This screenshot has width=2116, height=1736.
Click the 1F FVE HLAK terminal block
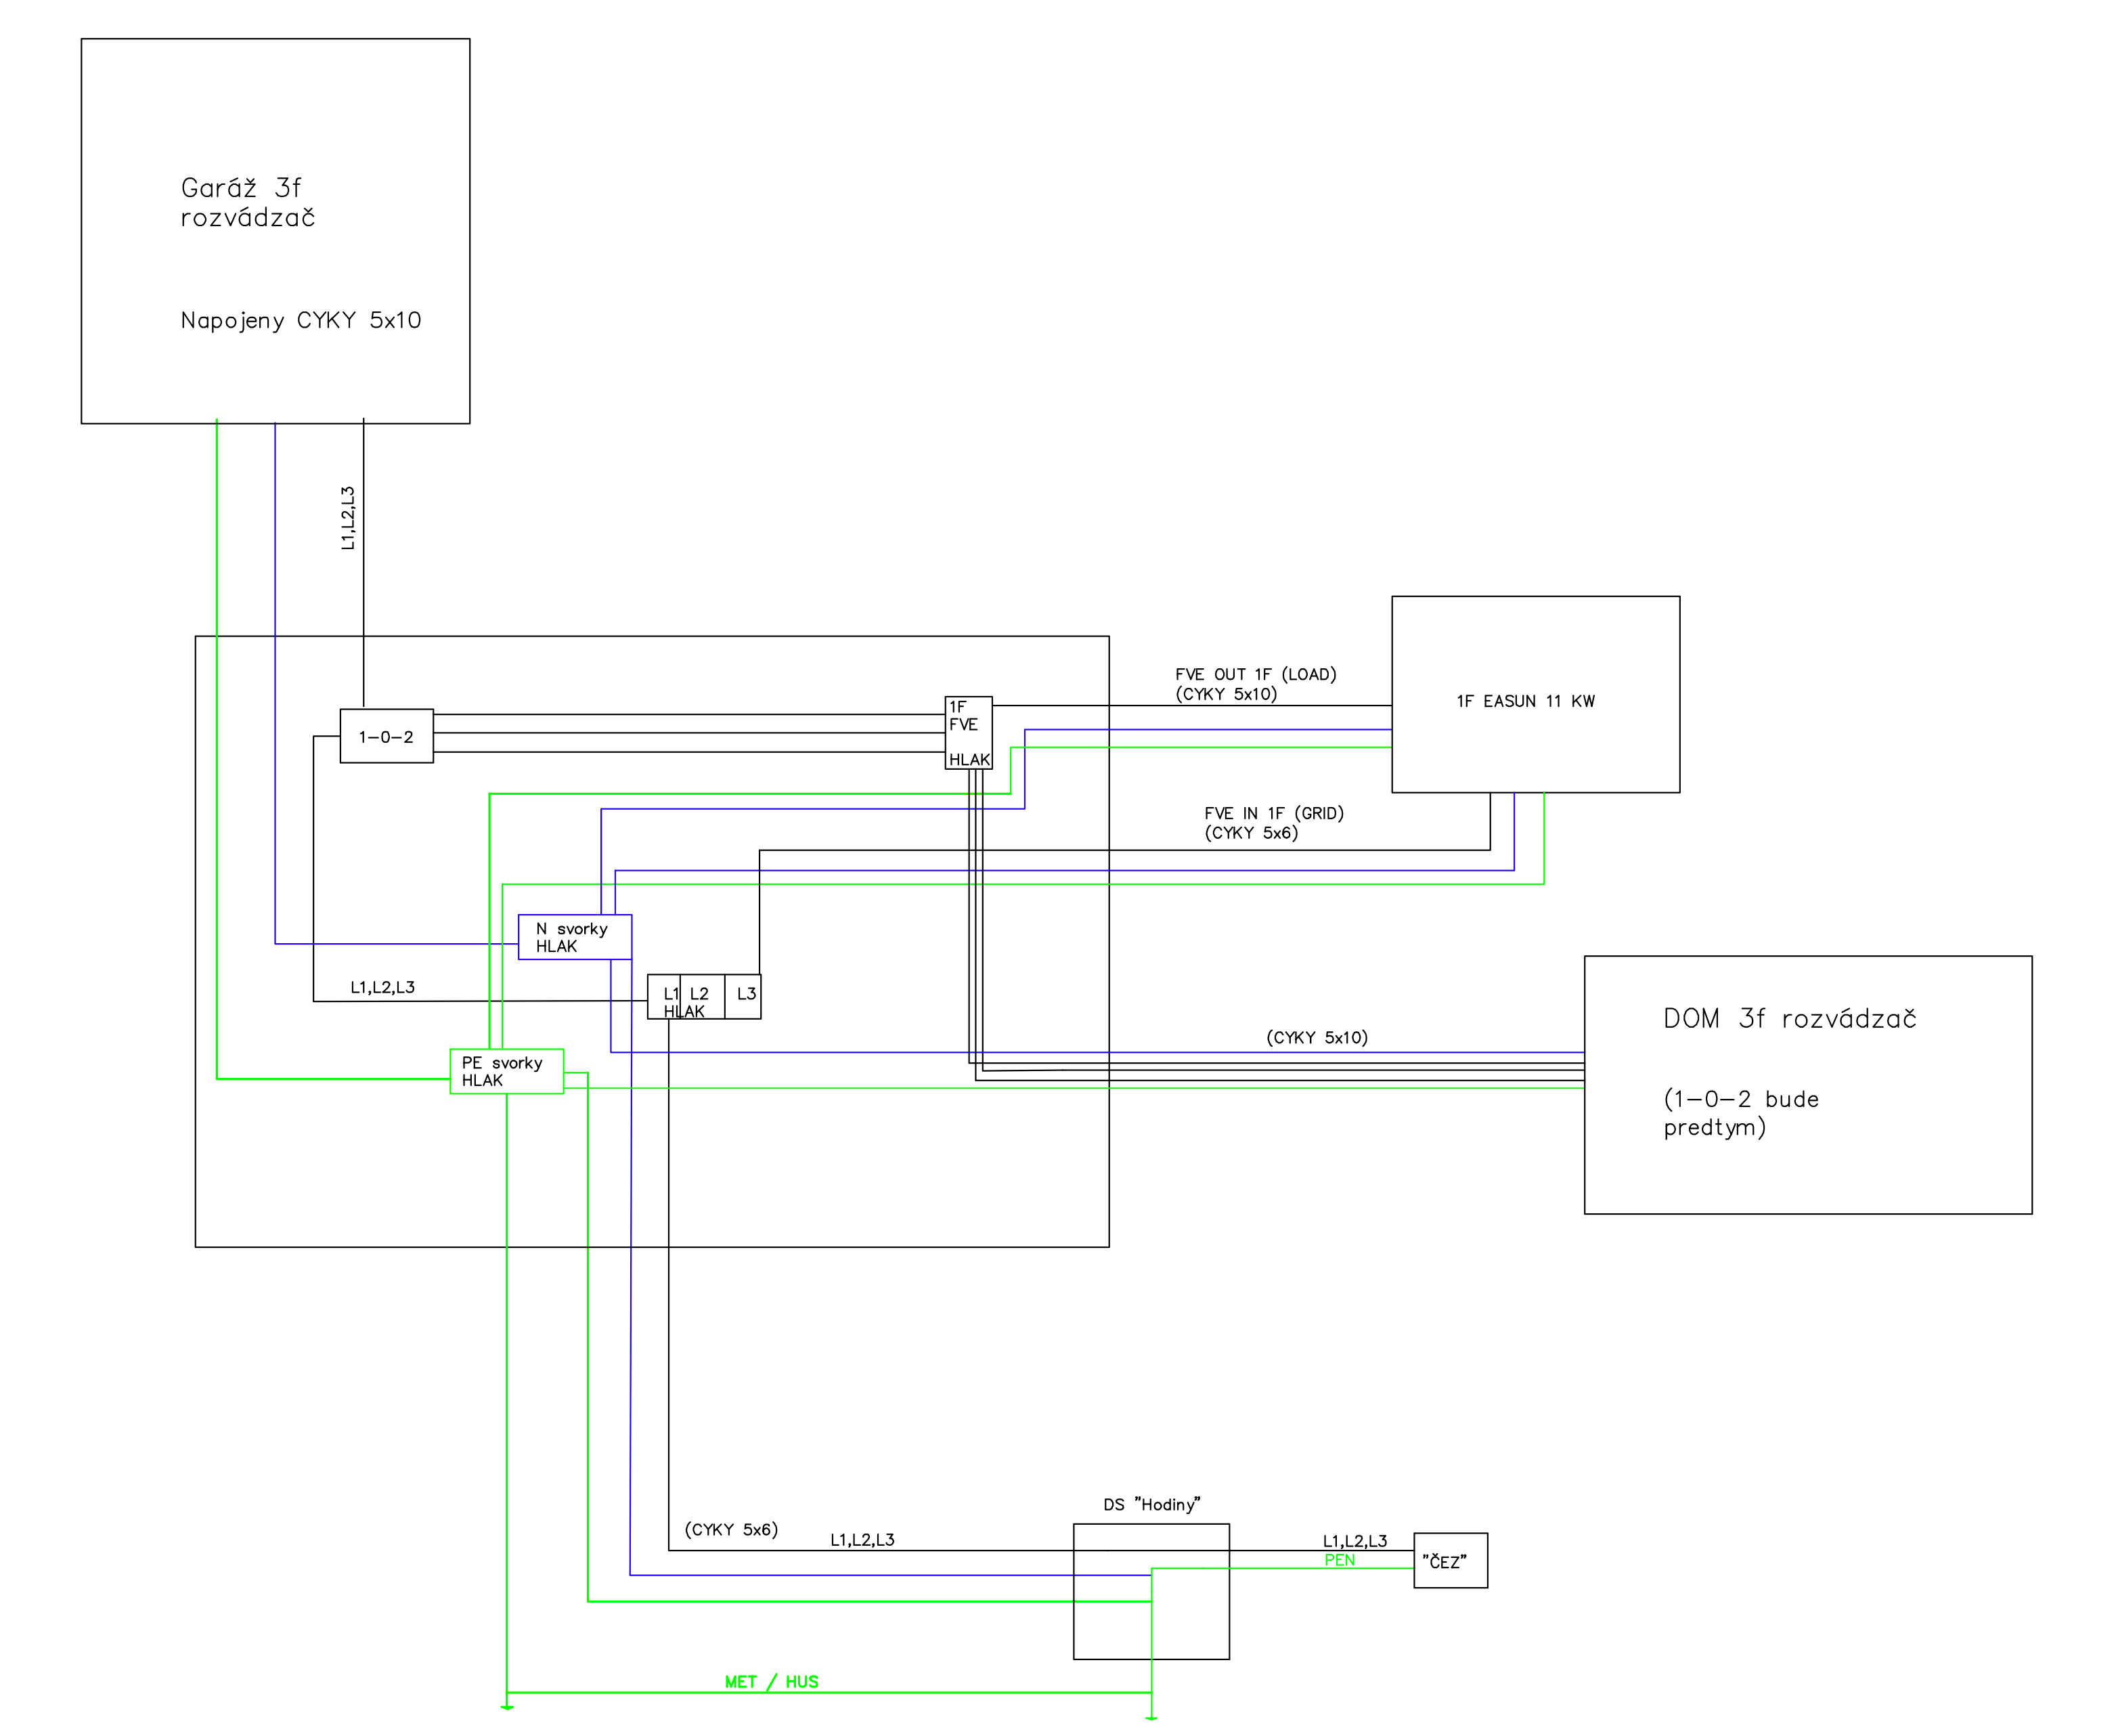(x=967, y=733)
